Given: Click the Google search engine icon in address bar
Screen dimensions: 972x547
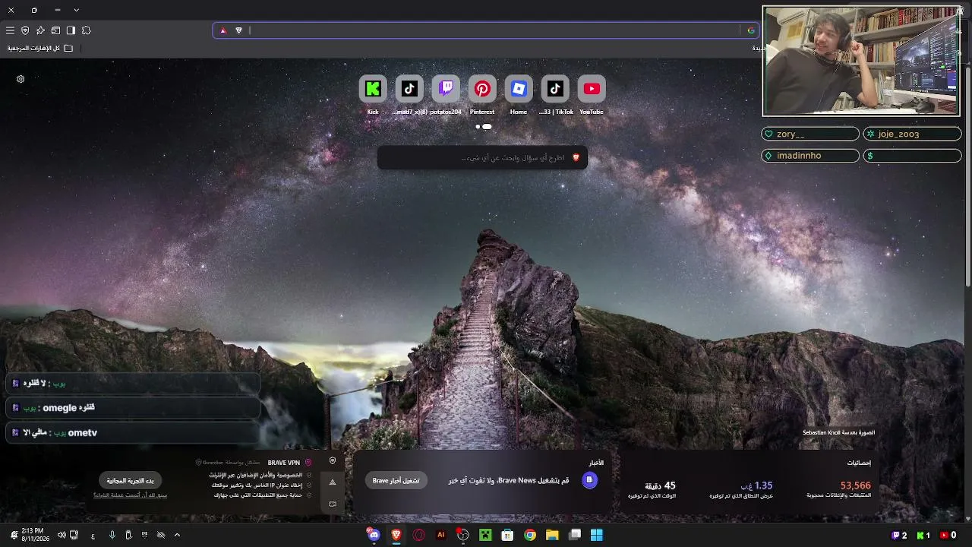Looking at the screenshot, I should tap(750, 30).
